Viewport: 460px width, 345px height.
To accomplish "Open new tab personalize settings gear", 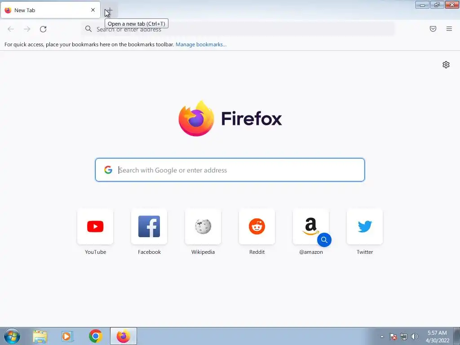I will coord(446,65).
